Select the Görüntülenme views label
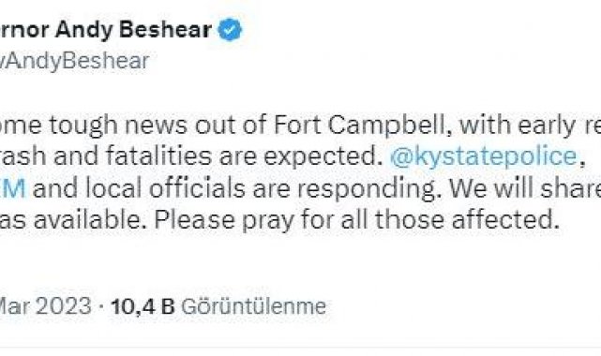 [x=253, y=306]
